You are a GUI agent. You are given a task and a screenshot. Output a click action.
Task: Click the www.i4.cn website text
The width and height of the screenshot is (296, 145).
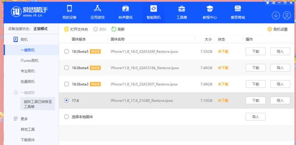click(32, 16)
